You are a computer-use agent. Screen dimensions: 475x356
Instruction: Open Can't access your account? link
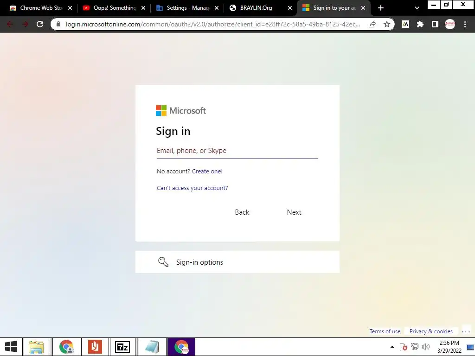193,188
